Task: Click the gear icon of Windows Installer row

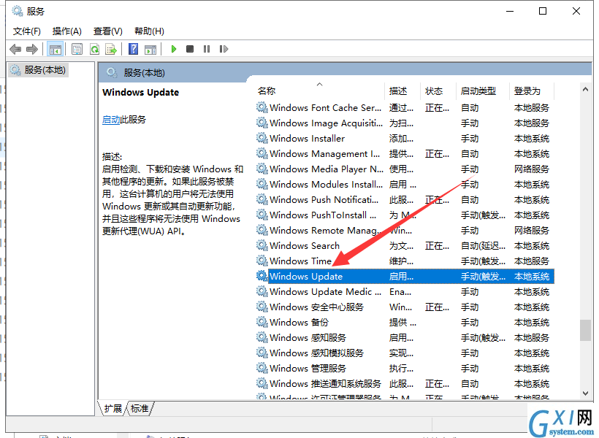Action: (262, 138)
